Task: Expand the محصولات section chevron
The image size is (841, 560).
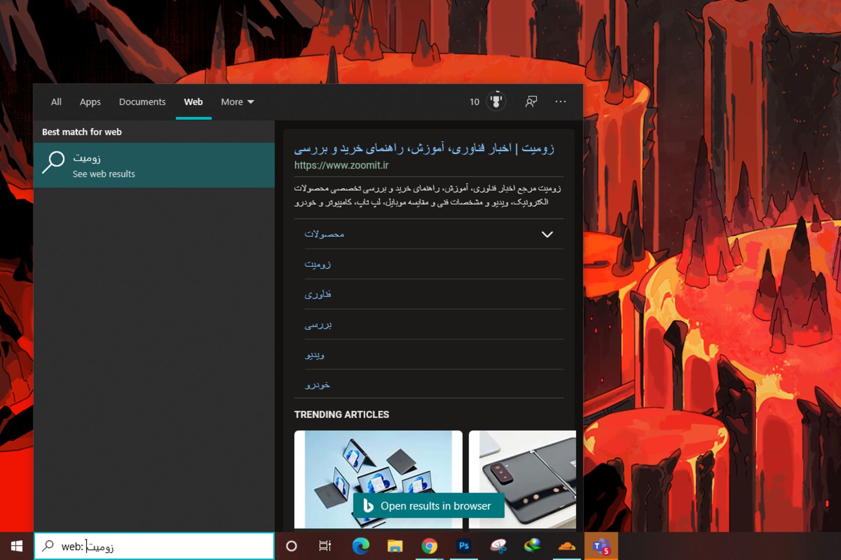Action: coord(547,234)
